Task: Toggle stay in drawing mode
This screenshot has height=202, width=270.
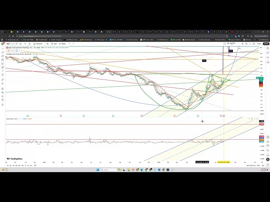Action: tap(3, 93)
